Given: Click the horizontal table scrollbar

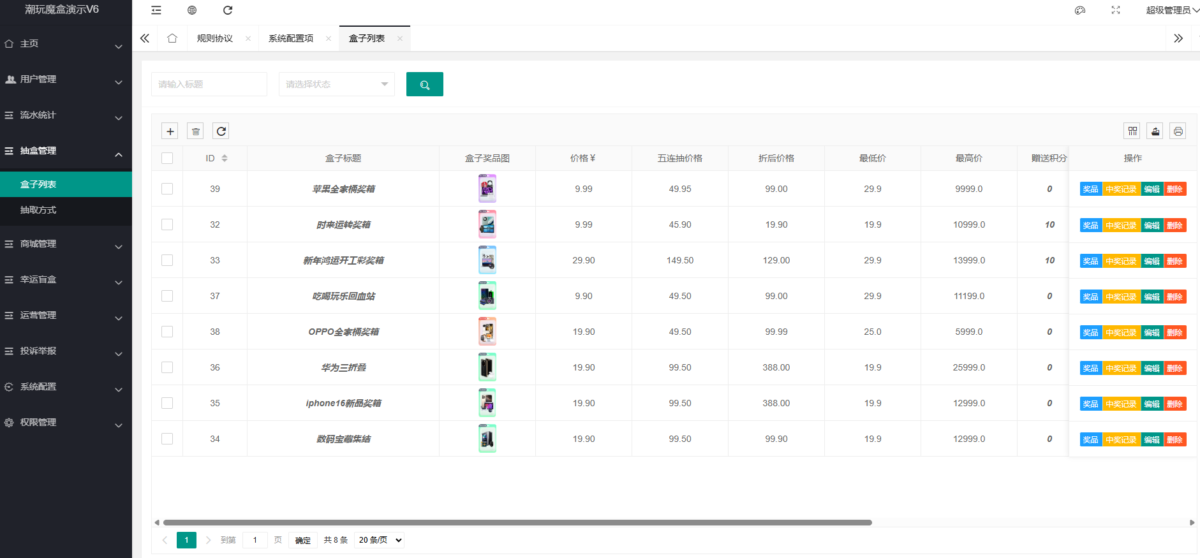Looking at the screenshot, I should pyautogui.click(x=517, y=522).
